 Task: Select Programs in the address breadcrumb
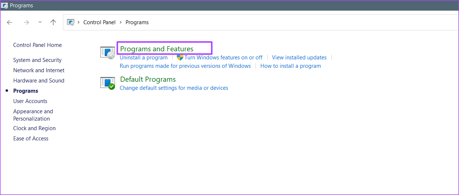[137, 22]
